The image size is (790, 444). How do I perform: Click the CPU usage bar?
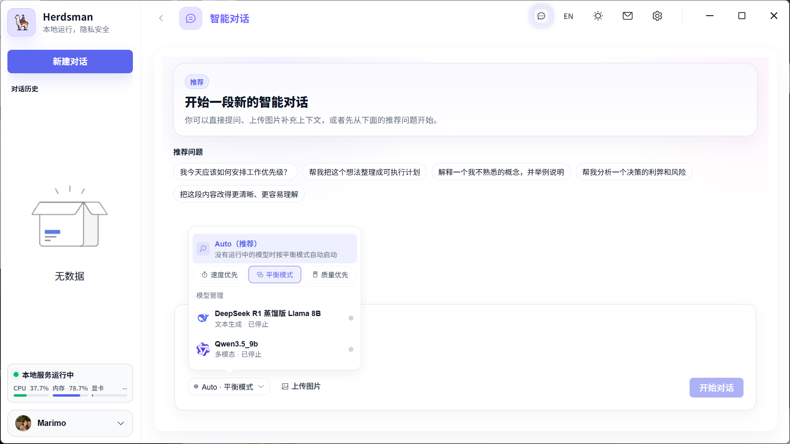(x=31, y=395)
